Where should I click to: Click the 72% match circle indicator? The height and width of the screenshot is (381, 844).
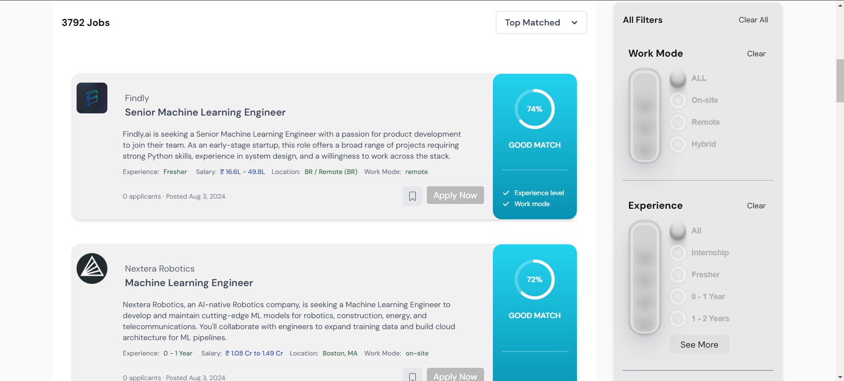click(535, 279)
